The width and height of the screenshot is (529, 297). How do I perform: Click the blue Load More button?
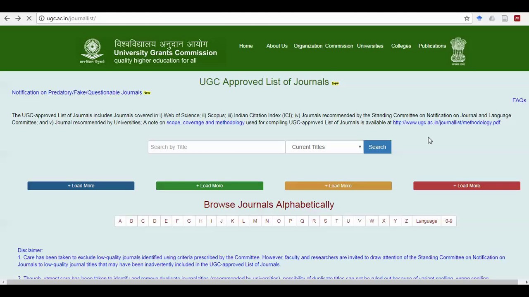point(81,186)
